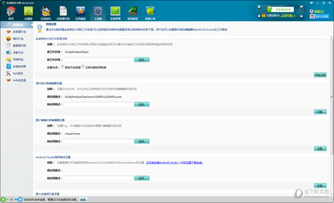This screenshot has width=334, height=203.
Task: Click Set button in Android Studio section
Action: pyautogui.click(x=320, y=186)
